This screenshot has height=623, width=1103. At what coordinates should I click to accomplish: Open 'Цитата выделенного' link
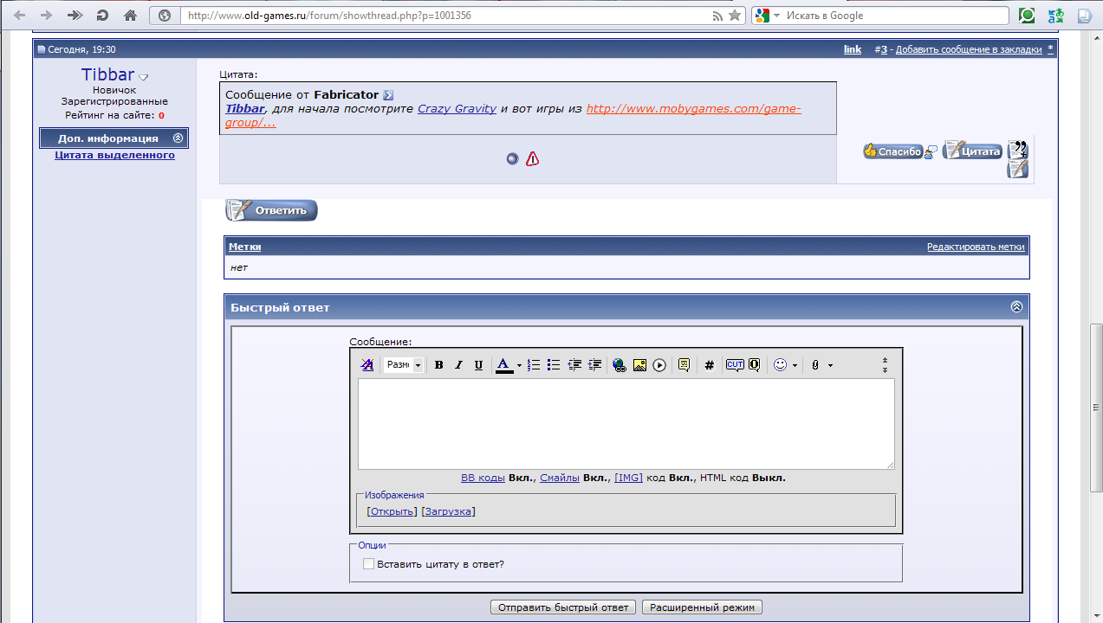(x=114, y=155)
